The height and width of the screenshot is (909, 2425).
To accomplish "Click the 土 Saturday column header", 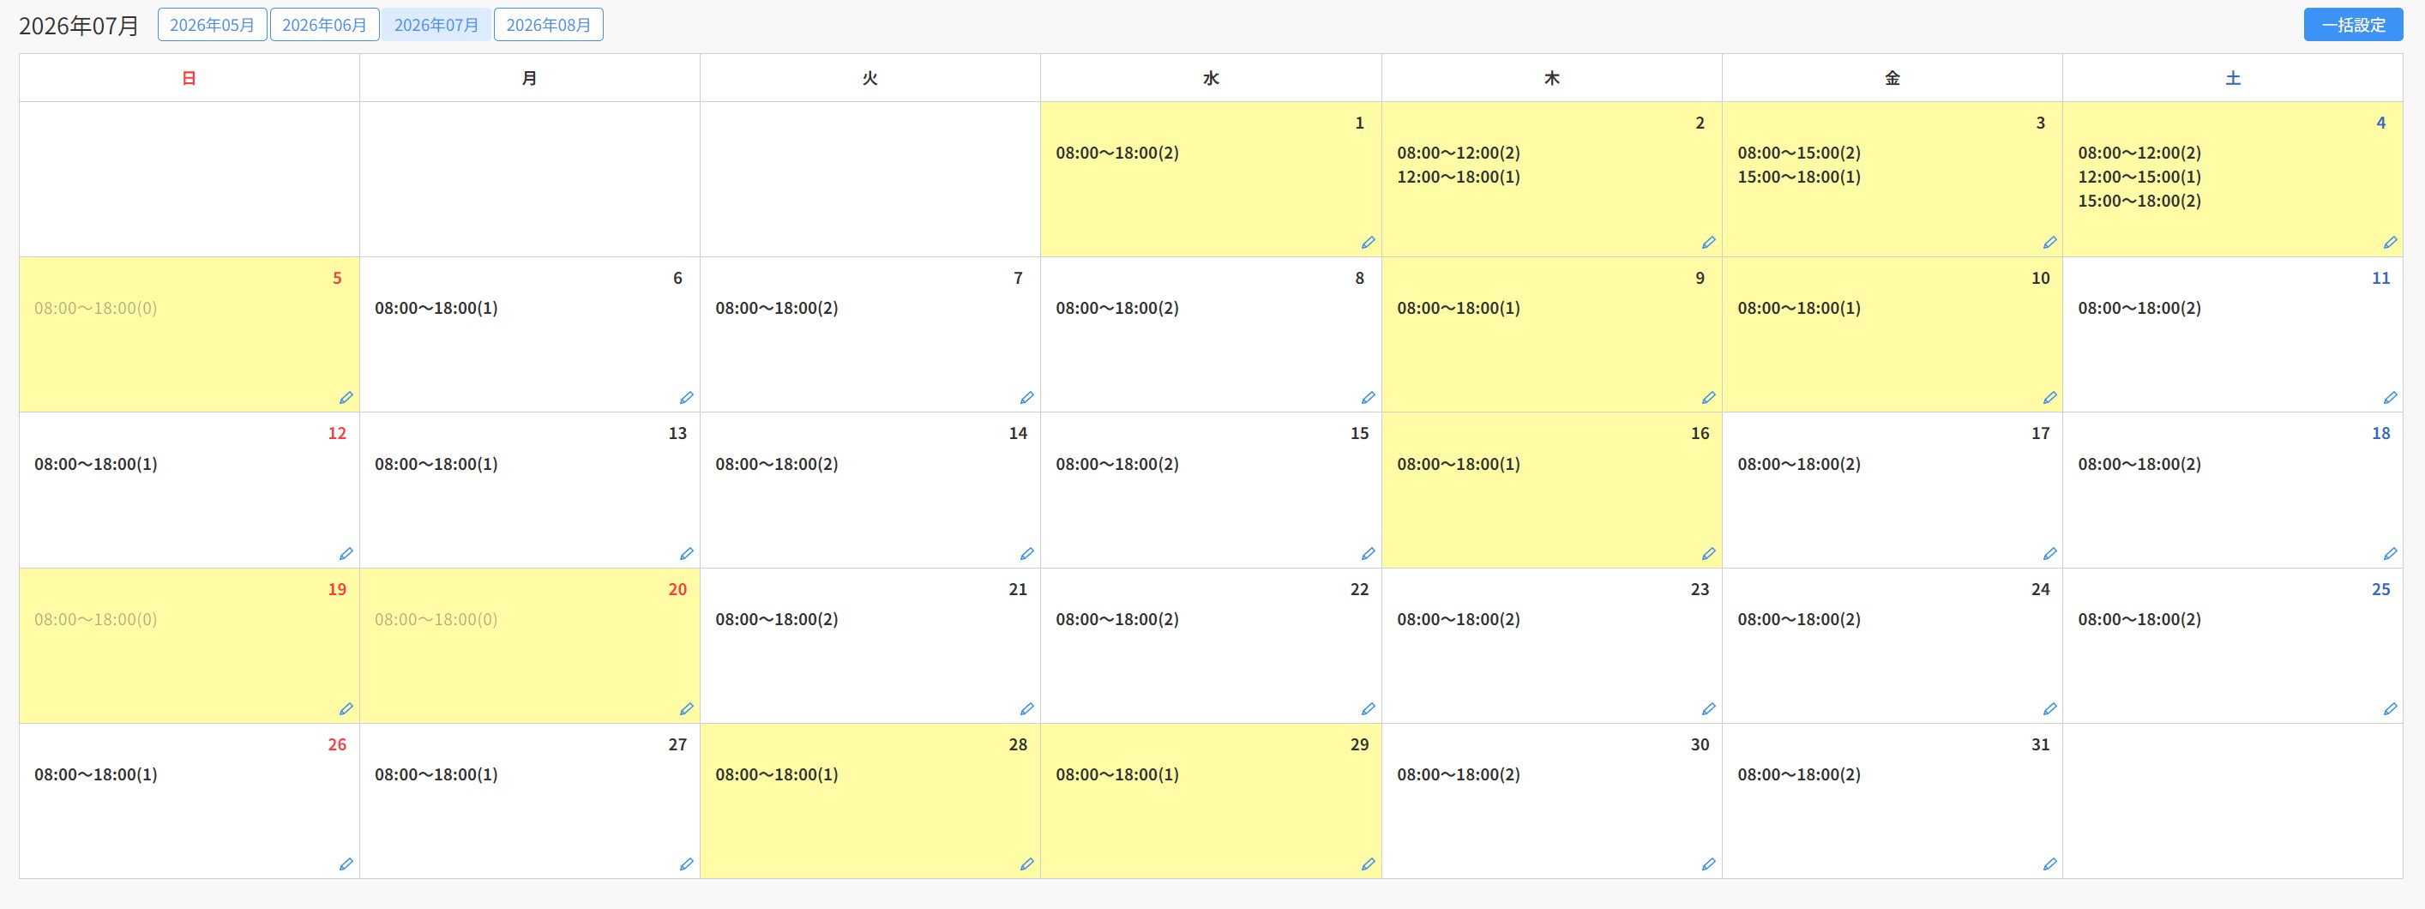I will [2232, 78].
